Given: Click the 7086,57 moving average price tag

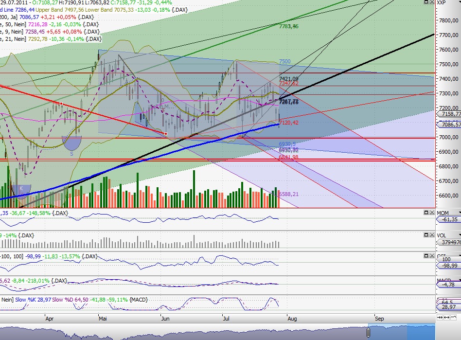Looking at the screenshot, I should 449,125.
